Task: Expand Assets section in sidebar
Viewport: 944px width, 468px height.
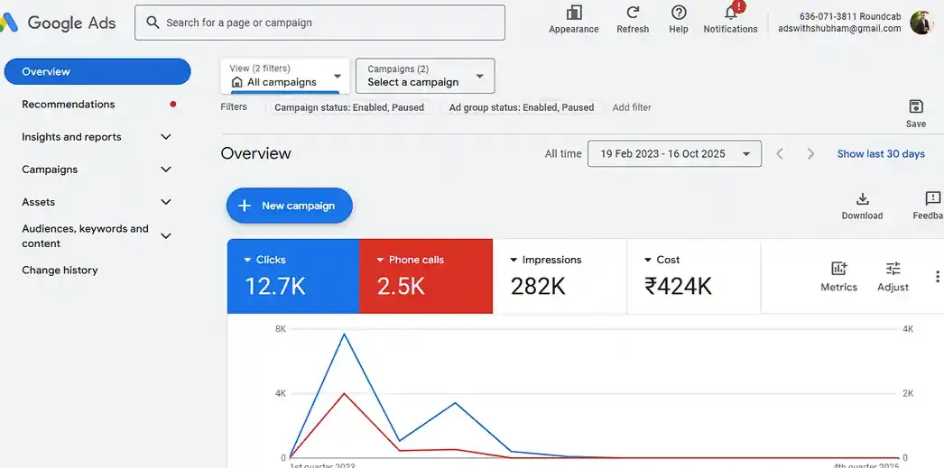Action: [166, 202]
